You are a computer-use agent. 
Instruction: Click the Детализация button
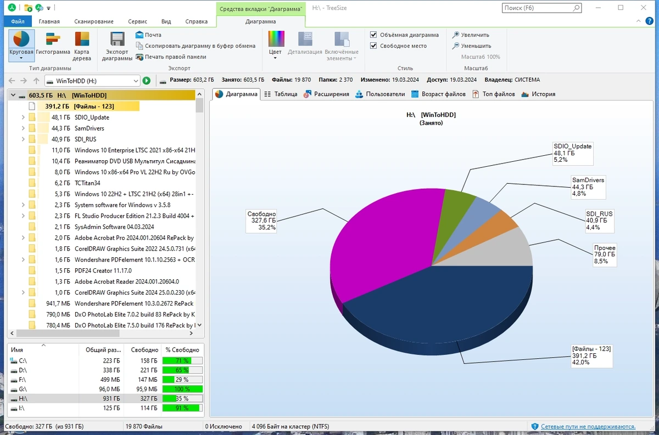(x=305, y=44)
